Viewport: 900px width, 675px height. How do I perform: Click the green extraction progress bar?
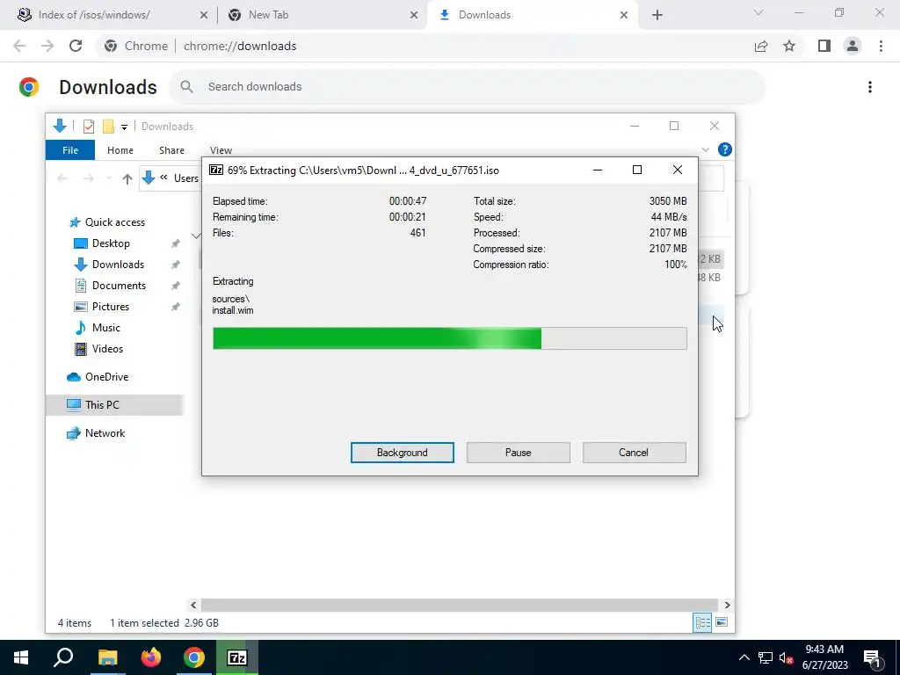[x=449, y=338]
